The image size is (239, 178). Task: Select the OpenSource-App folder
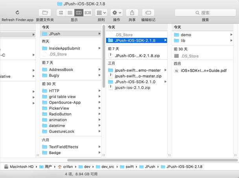(71, 102)
